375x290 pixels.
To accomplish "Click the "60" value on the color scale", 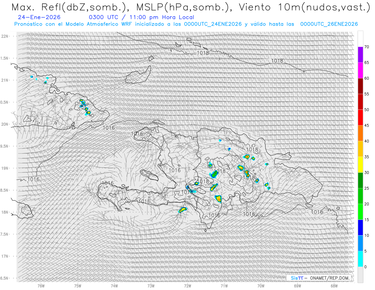I will tap(367, 78).
